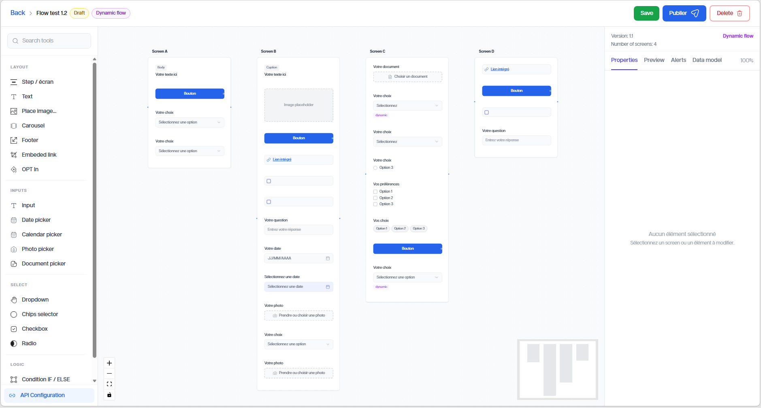Open the Votre choix dropdown in Screen B

pyautogui.click(x=298, y=344)
